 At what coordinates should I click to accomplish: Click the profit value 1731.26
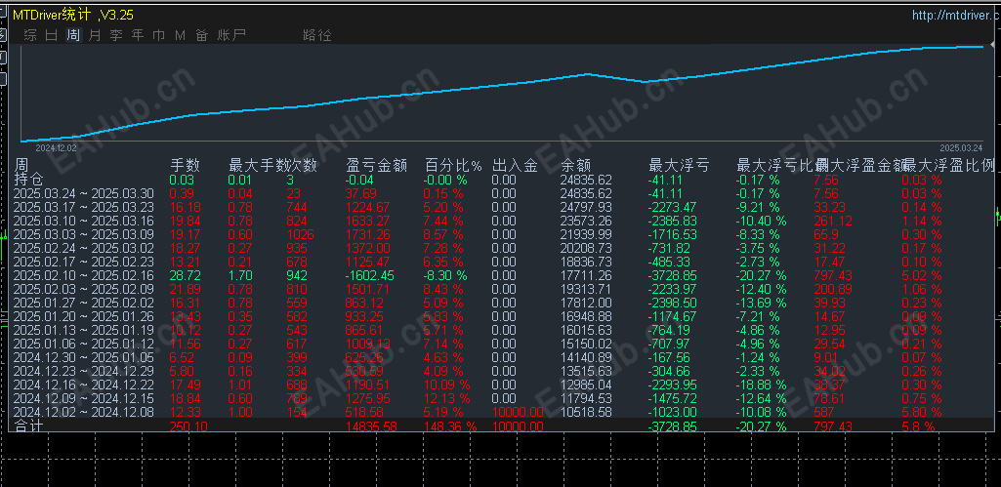pos(368,234)
